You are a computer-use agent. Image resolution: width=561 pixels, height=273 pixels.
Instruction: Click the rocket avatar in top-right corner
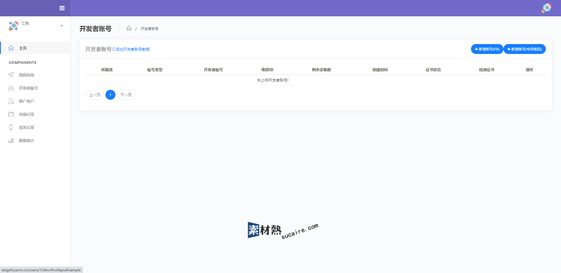pyautogui.click(x=546, y=8)
